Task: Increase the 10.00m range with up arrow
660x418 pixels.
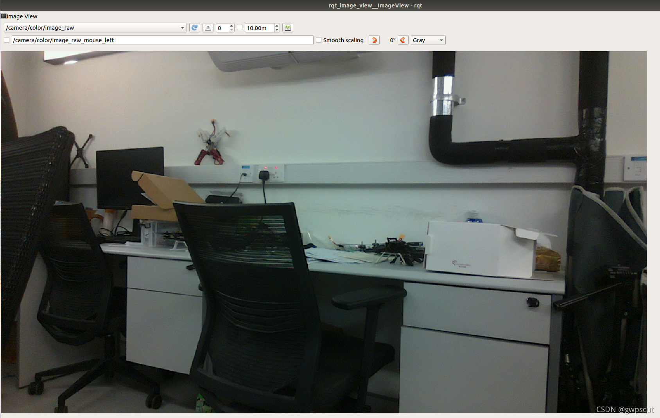Action: [277, 26]
